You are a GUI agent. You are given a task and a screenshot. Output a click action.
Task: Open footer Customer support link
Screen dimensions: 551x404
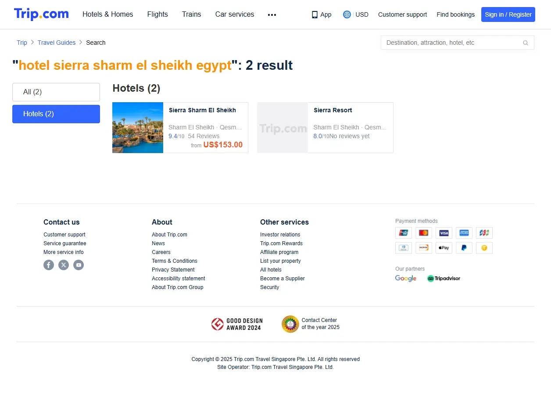(64, 235)
